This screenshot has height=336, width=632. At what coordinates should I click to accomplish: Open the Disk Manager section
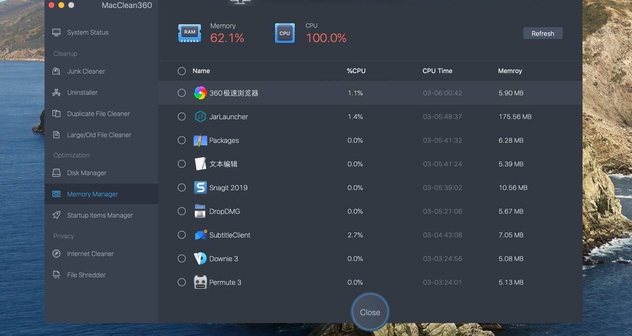pyautogui.click(x=86, y=173)
